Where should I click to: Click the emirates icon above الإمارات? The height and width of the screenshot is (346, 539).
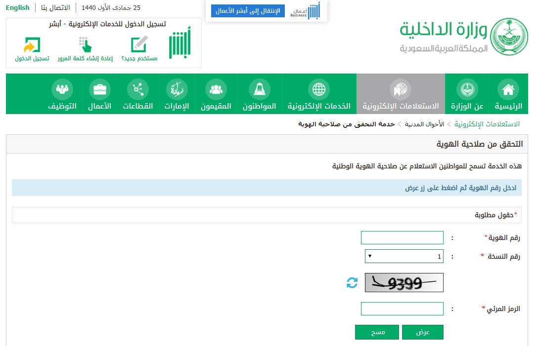point(177,89)
